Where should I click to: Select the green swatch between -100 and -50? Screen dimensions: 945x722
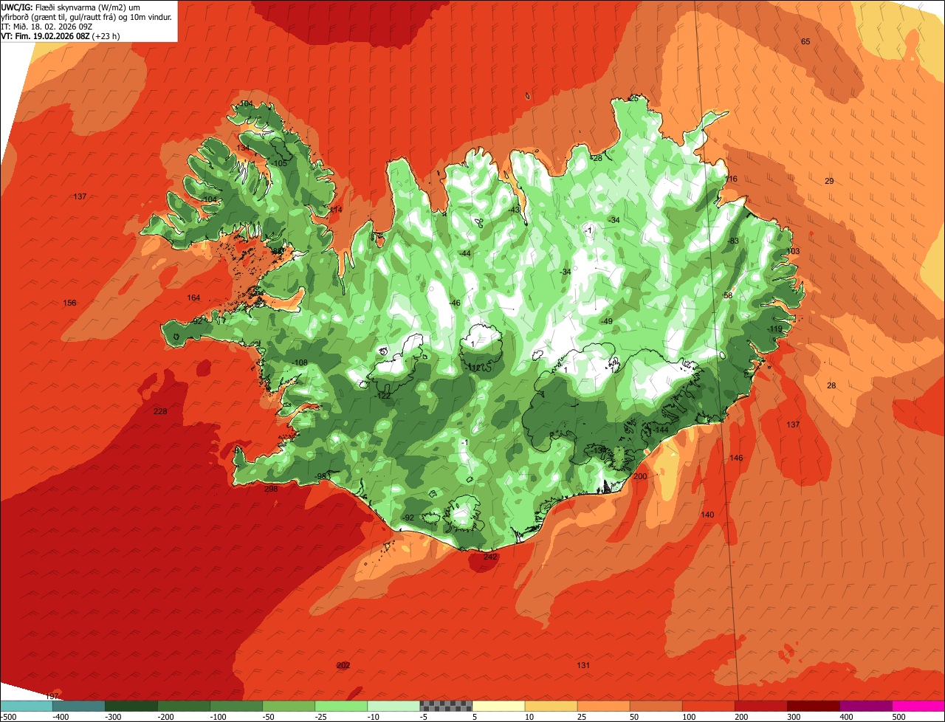click(x=236, y=706)
